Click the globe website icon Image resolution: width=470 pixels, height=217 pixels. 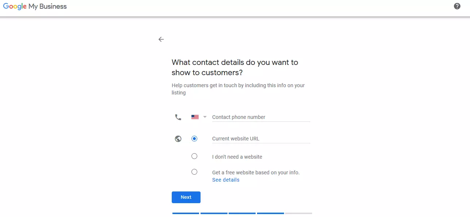pyautogui.click(x=178, y=139)
